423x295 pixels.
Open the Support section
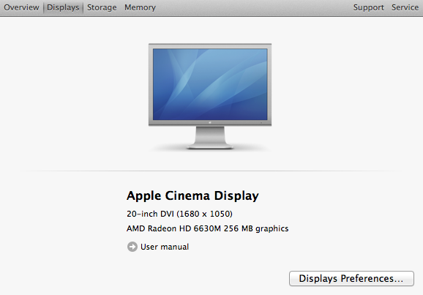369,7
